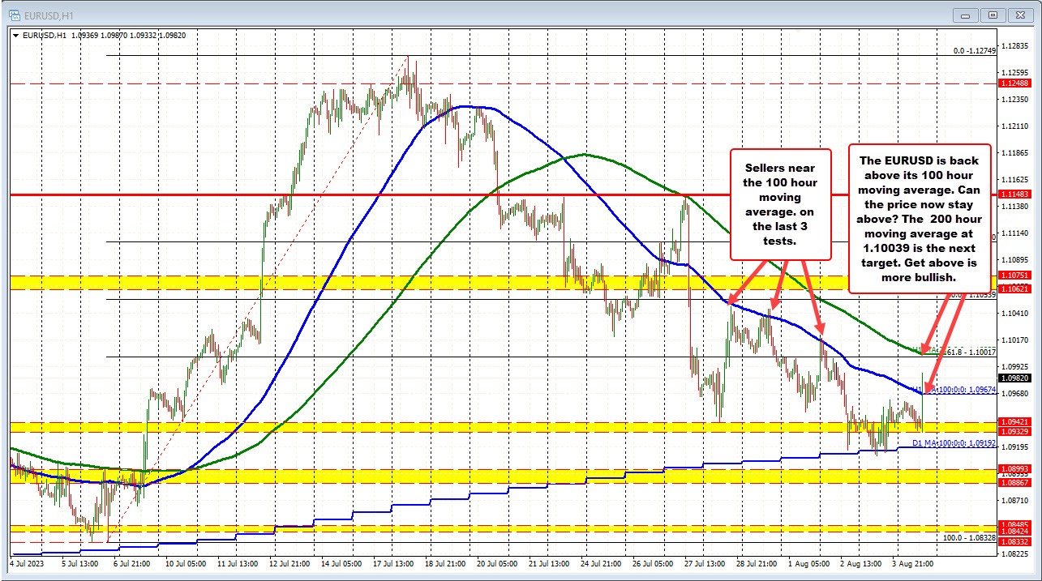1042x581 pixels.
Task: Click the price label 1.08867
Action: click(1013, 481)
